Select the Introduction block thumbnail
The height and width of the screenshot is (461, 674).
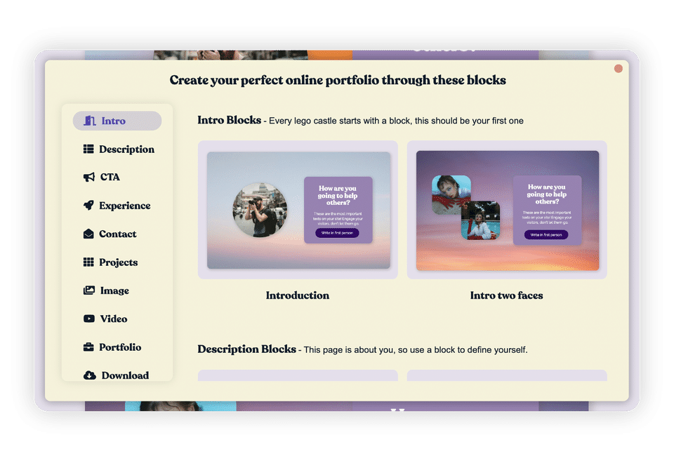point(298,210)
